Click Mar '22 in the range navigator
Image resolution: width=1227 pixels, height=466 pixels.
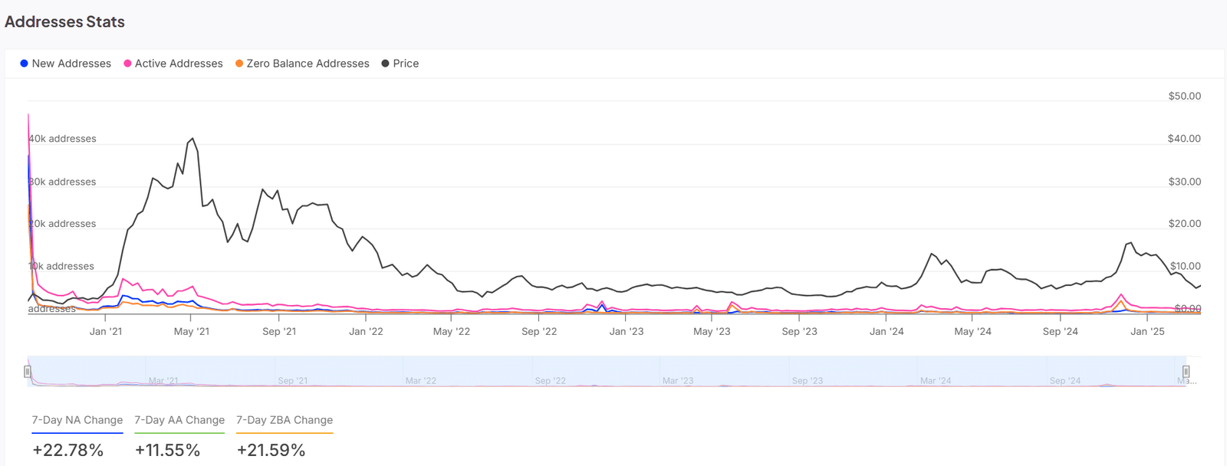(420, 381)
